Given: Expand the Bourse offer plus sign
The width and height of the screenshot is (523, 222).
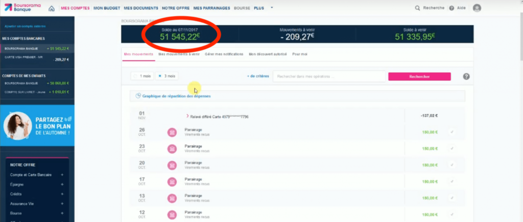Looking at the screenshot, I should pos(62,213).
